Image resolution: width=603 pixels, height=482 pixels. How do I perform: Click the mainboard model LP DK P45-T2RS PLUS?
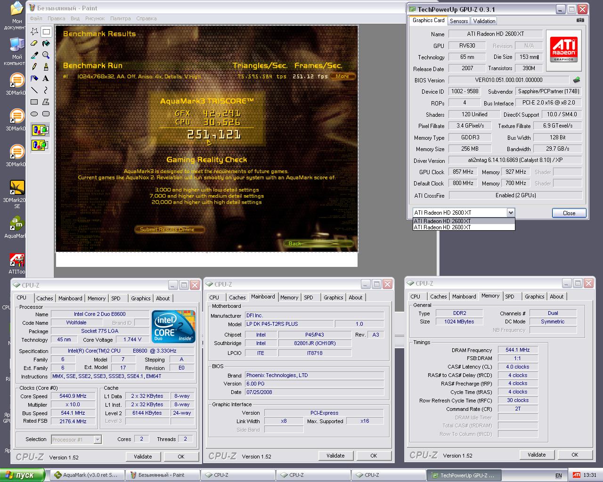(x=289, y=324)
